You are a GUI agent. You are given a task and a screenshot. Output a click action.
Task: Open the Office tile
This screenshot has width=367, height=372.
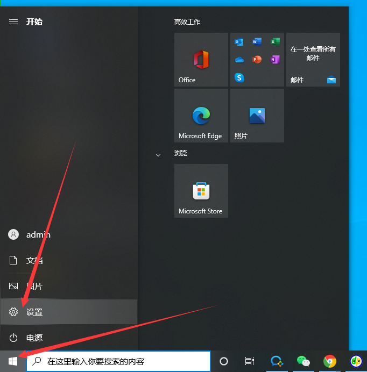(x=201, y=59)
